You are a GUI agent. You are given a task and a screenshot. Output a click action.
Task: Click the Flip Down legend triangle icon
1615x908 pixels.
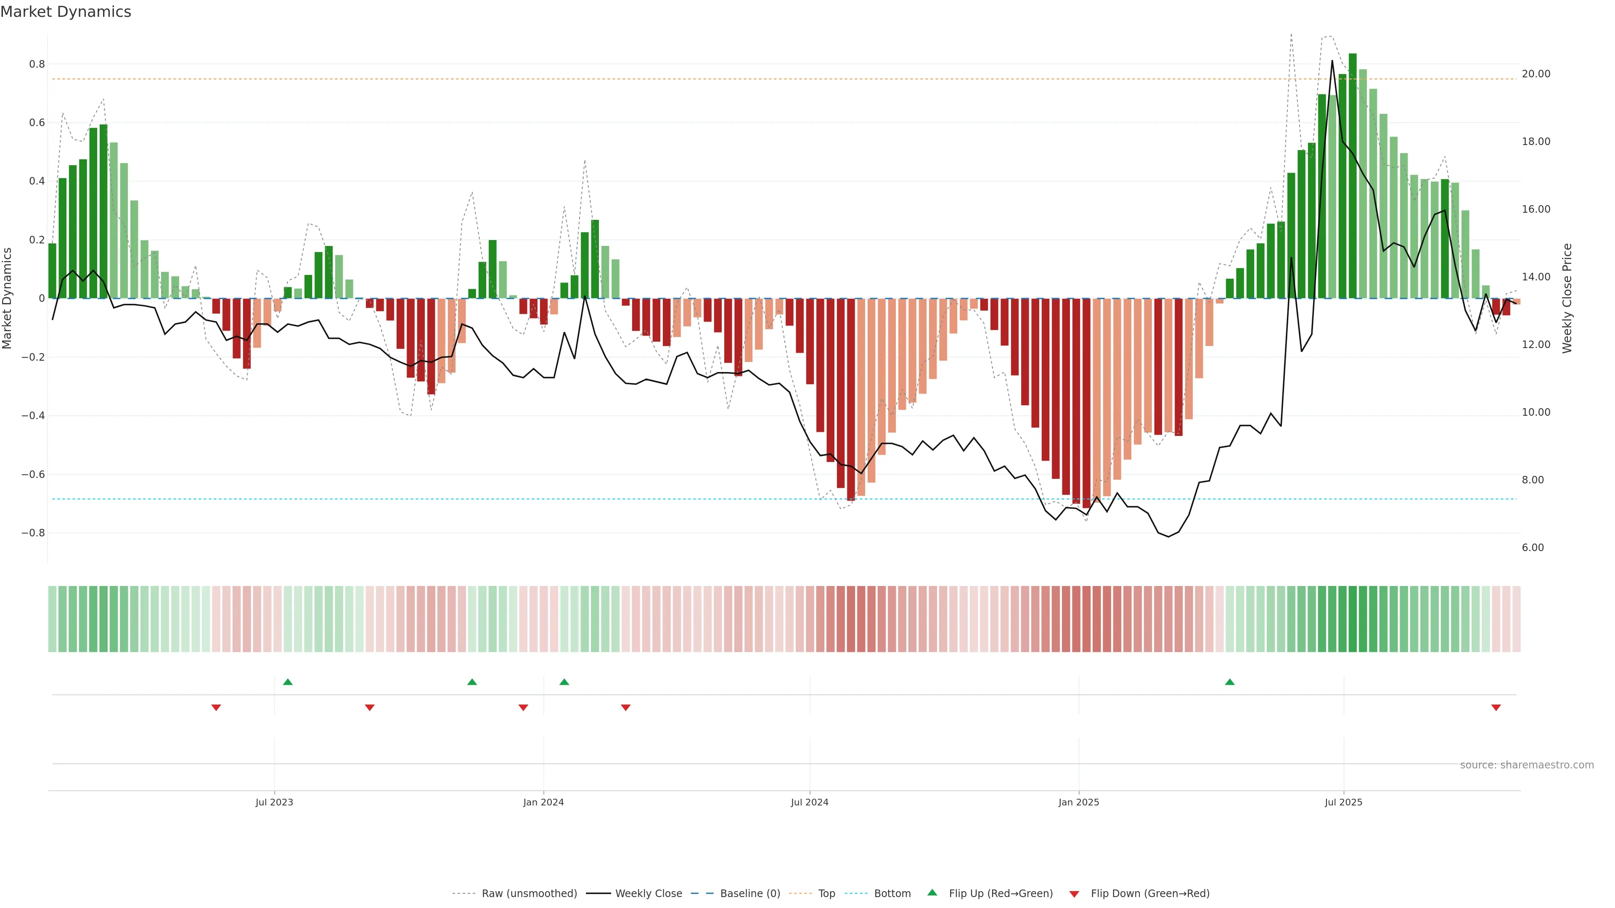pos(1074,894)
